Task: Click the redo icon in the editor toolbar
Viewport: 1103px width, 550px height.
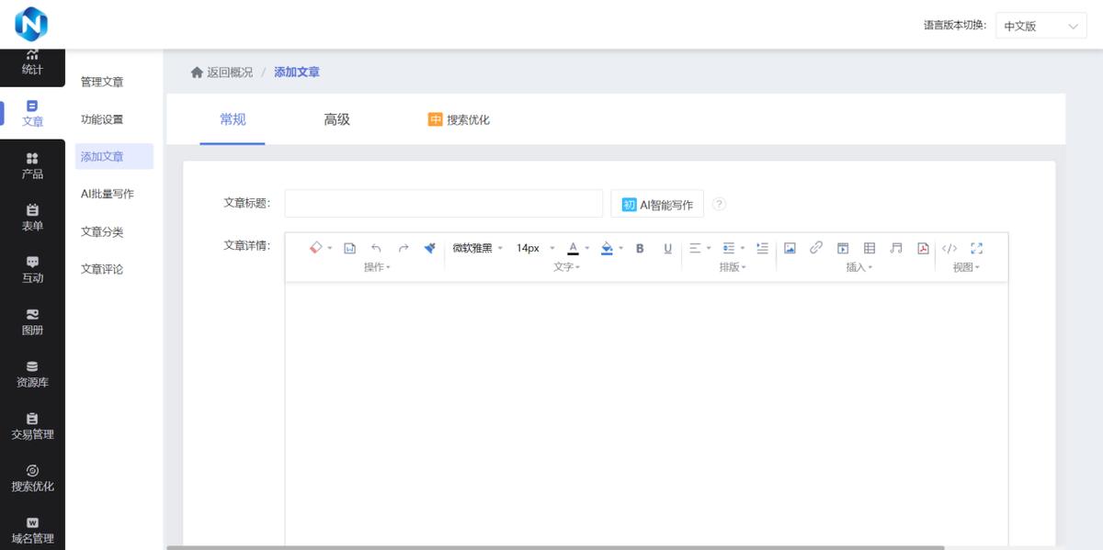Action: coord(402,248)
